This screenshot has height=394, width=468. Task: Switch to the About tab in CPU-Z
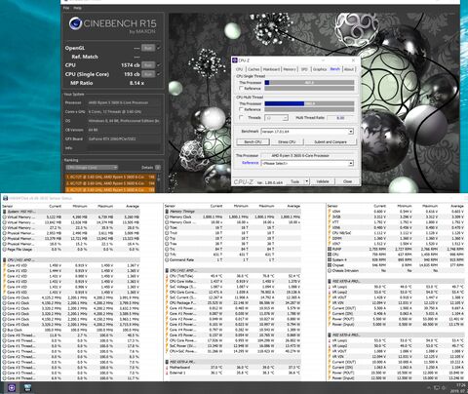tap(349, 69)
